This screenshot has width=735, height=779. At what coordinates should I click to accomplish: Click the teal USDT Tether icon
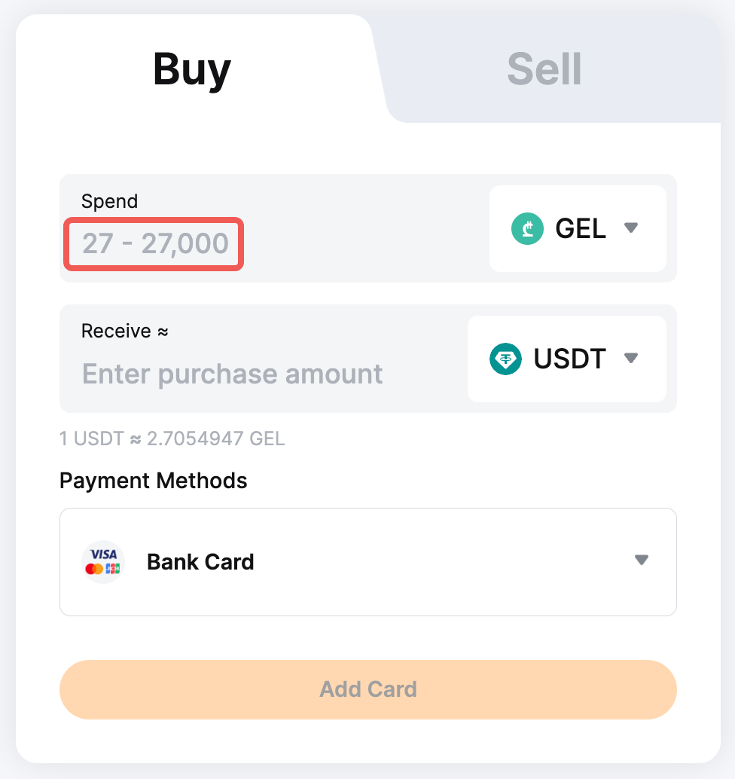coord(506,359)
